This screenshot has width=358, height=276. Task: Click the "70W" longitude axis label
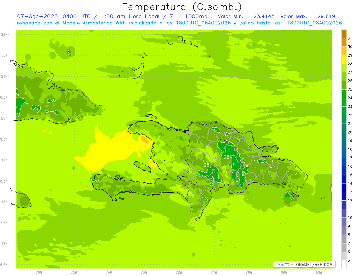pyautogui.click(x=249, y=272)
